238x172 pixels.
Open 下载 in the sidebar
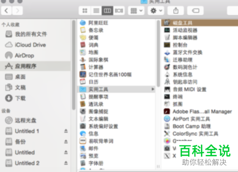pos(35,98)
